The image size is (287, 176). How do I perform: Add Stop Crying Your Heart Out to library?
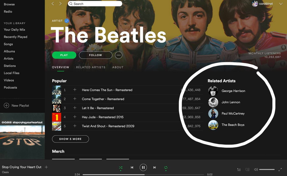tap(46, 167)
